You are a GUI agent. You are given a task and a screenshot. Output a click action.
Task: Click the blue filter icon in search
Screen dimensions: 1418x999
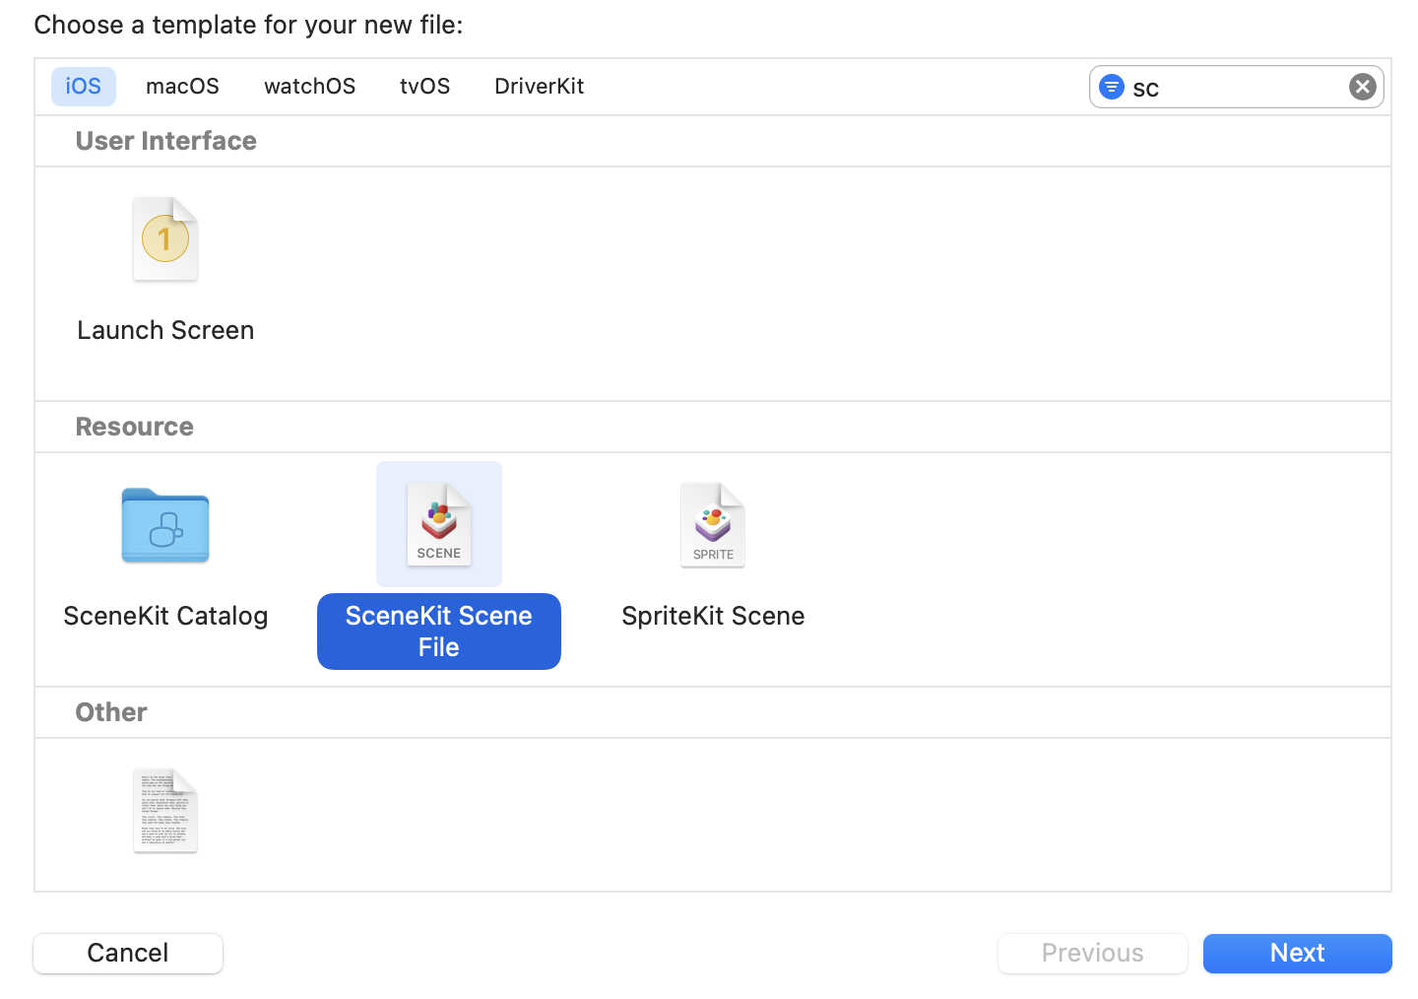1112,87
